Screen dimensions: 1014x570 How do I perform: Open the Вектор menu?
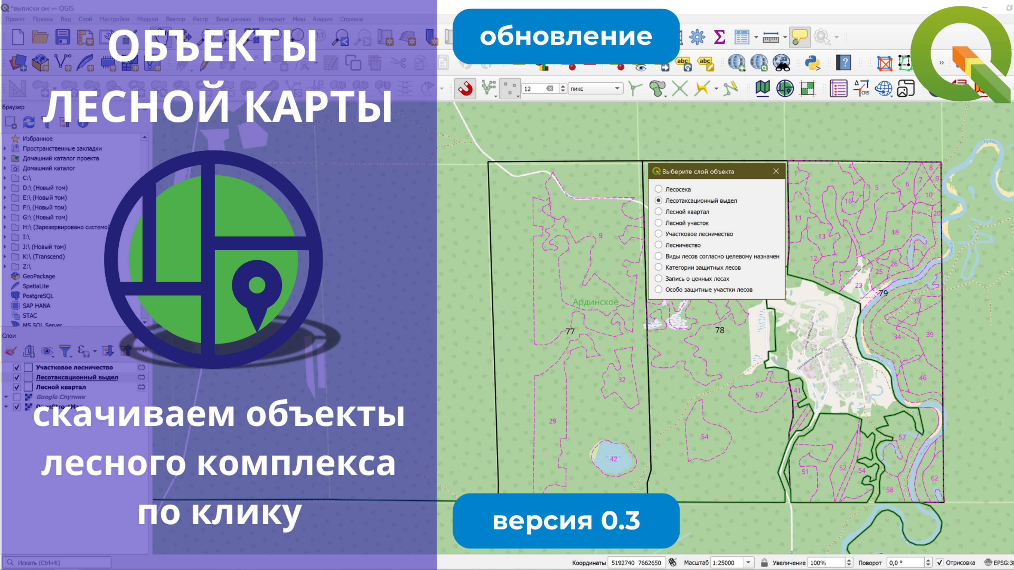click(x=176, y=19)
